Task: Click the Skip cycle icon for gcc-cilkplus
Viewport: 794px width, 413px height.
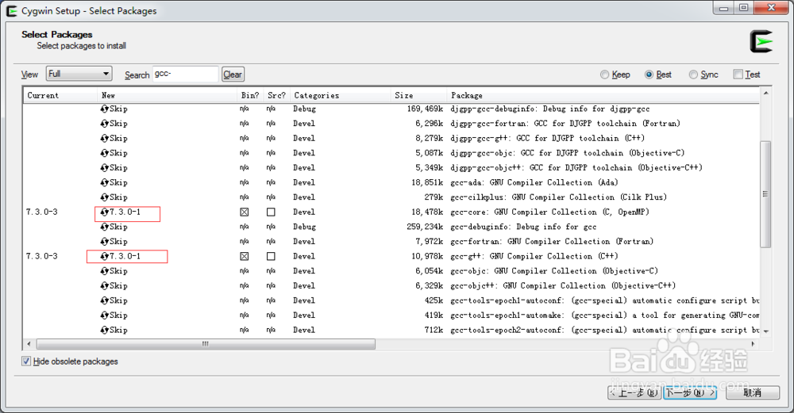Action: pos(104,197)
